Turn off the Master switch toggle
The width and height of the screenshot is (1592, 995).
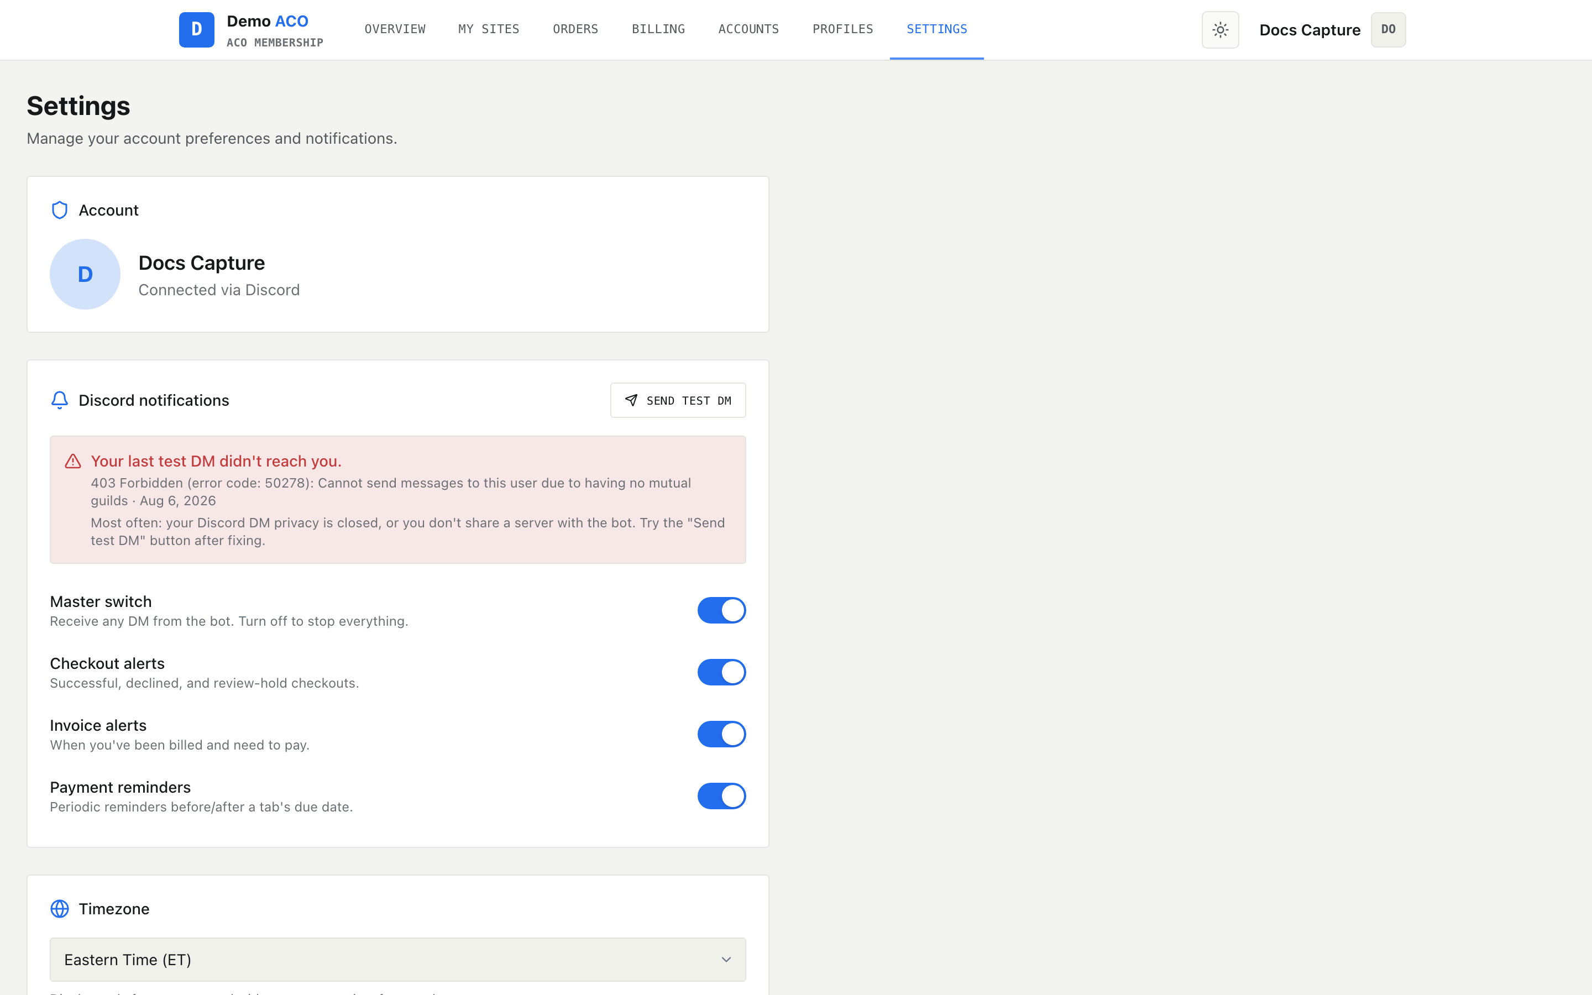click(722, 610)
